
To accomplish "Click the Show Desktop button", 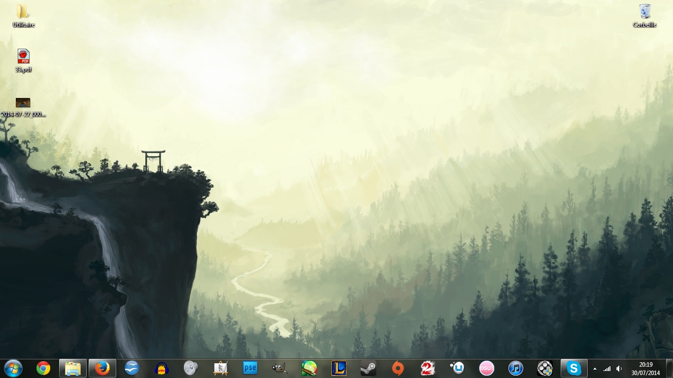I will pos(669,368).
